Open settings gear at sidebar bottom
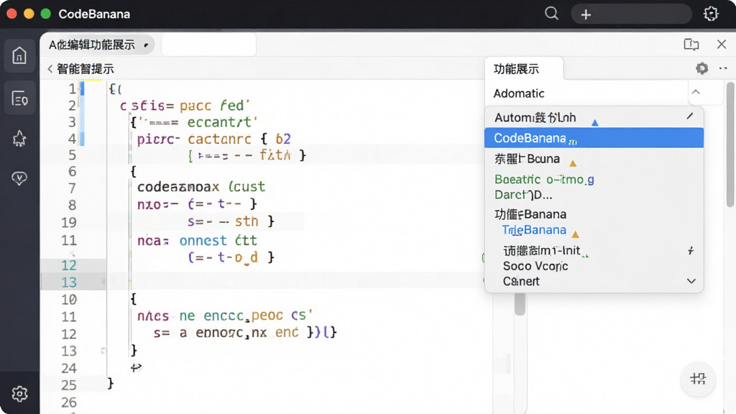Viewport: 736px width, 414px height. tap(19, 393)
